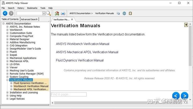This screenshot has width=193, height=109.
Task: Select Additive Manufacturing tree item
Action: [x=23, y=42]
